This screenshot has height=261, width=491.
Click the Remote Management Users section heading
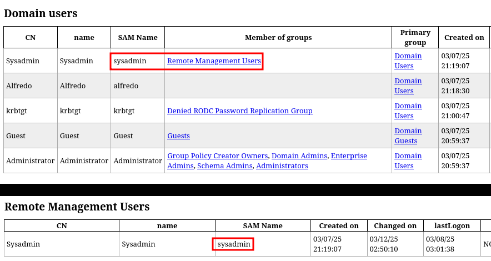pos(77,207)
